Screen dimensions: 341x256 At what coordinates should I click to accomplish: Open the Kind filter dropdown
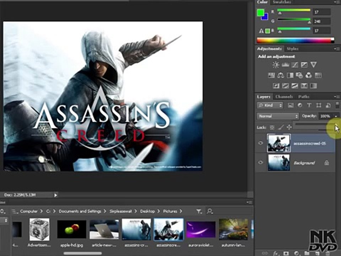click(270, 105)
